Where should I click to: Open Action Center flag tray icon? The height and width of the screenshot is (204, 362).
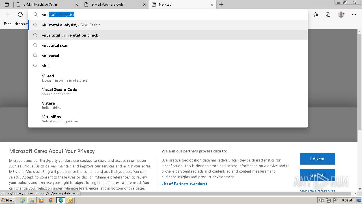[335, 200]
